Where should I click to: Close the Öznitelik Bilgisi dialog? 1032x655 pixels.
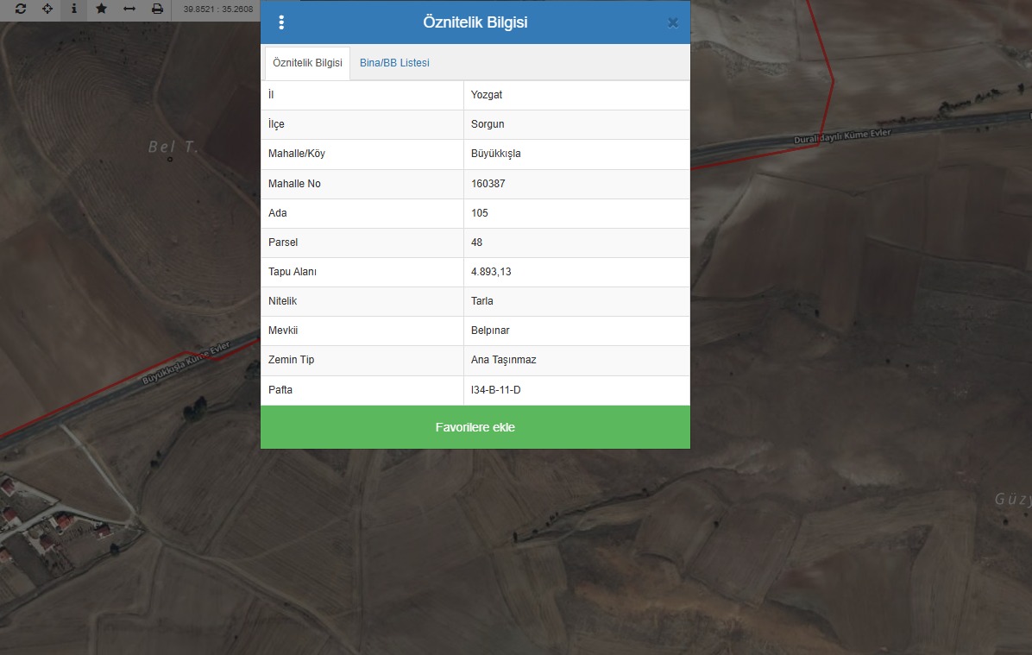coord(673,23)
